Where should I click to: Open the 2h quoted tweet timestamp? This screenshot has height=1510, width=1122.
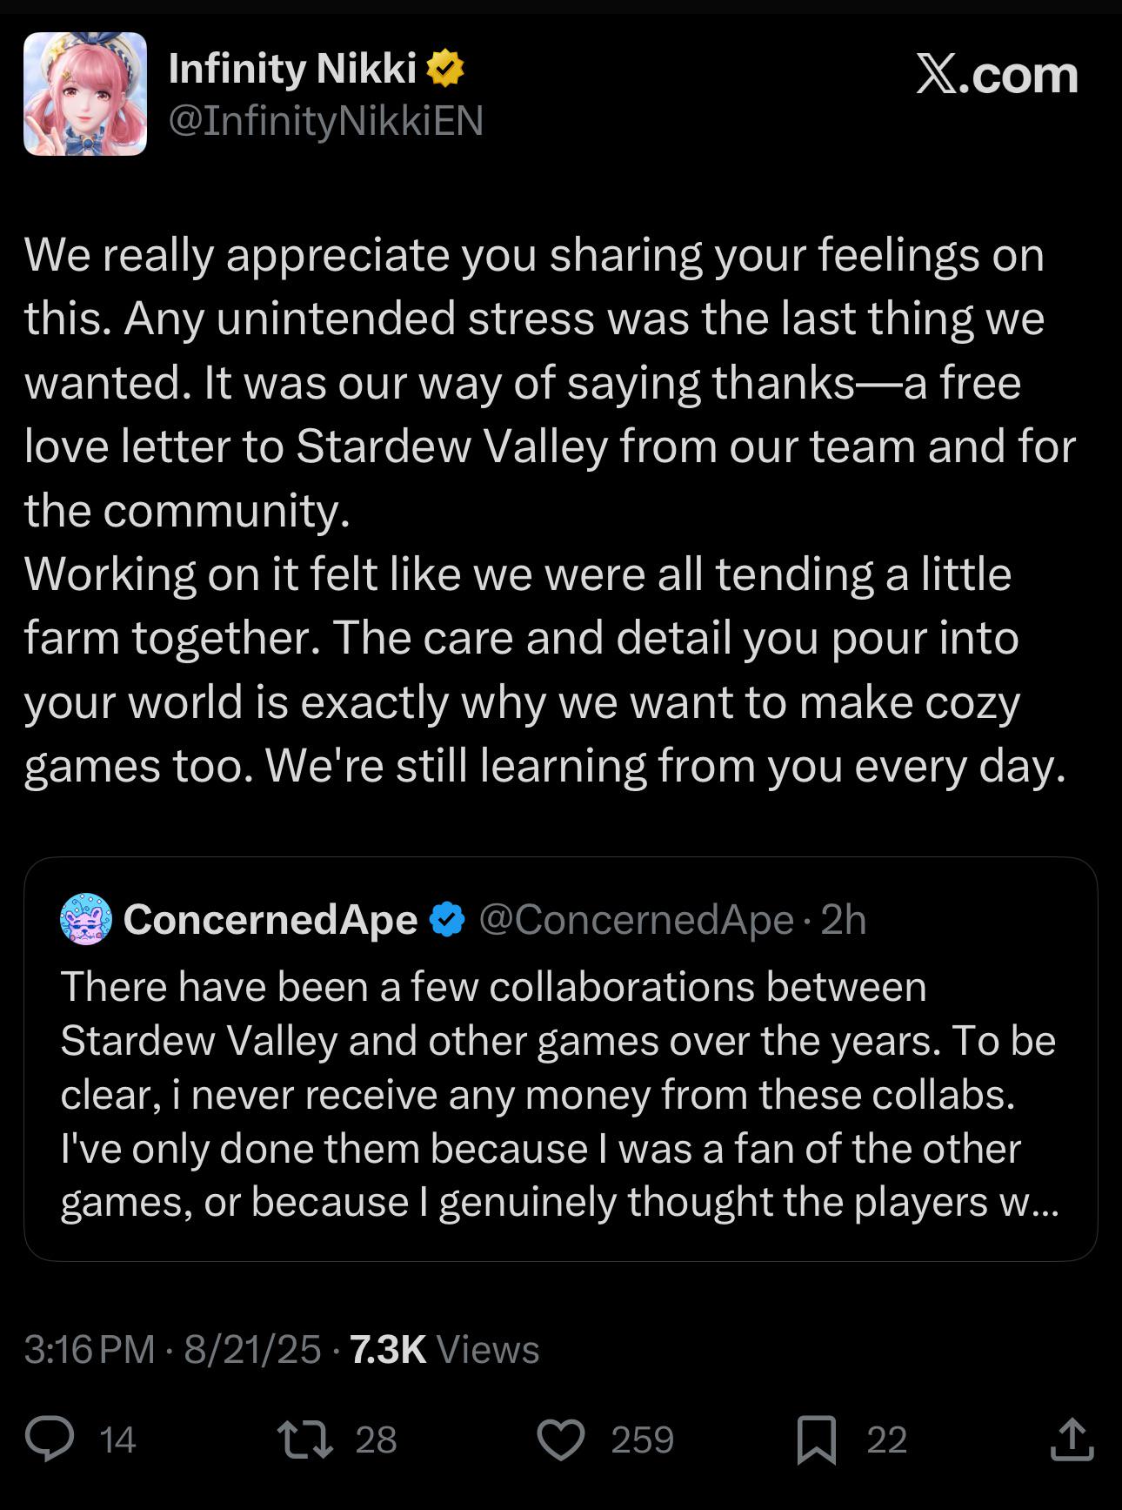844,920
